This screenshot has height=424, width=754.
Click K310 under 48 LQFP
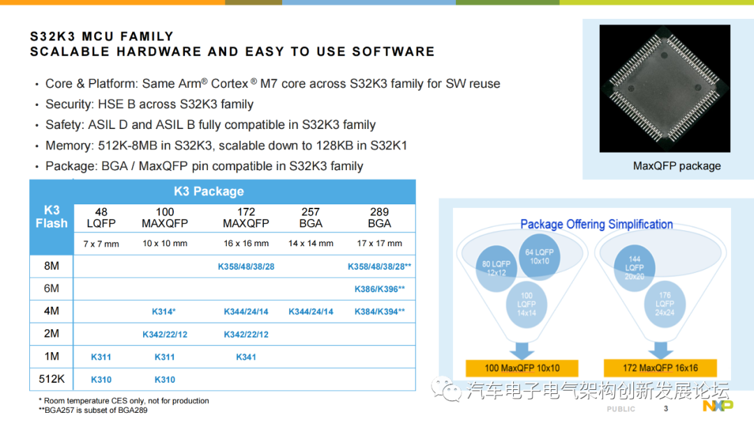[x=101, y=380]
